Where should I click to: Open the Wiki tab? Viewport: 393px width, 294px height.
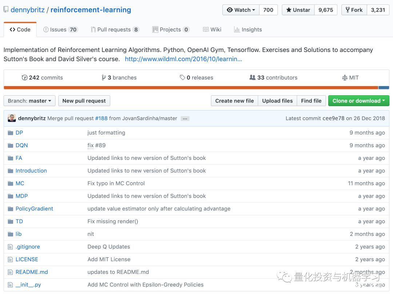point(212,29)
